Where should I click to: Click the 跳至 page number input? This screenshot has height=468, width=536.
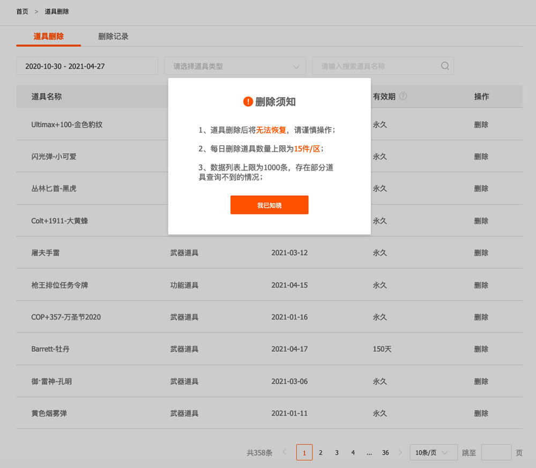click(x=496, y=452)
